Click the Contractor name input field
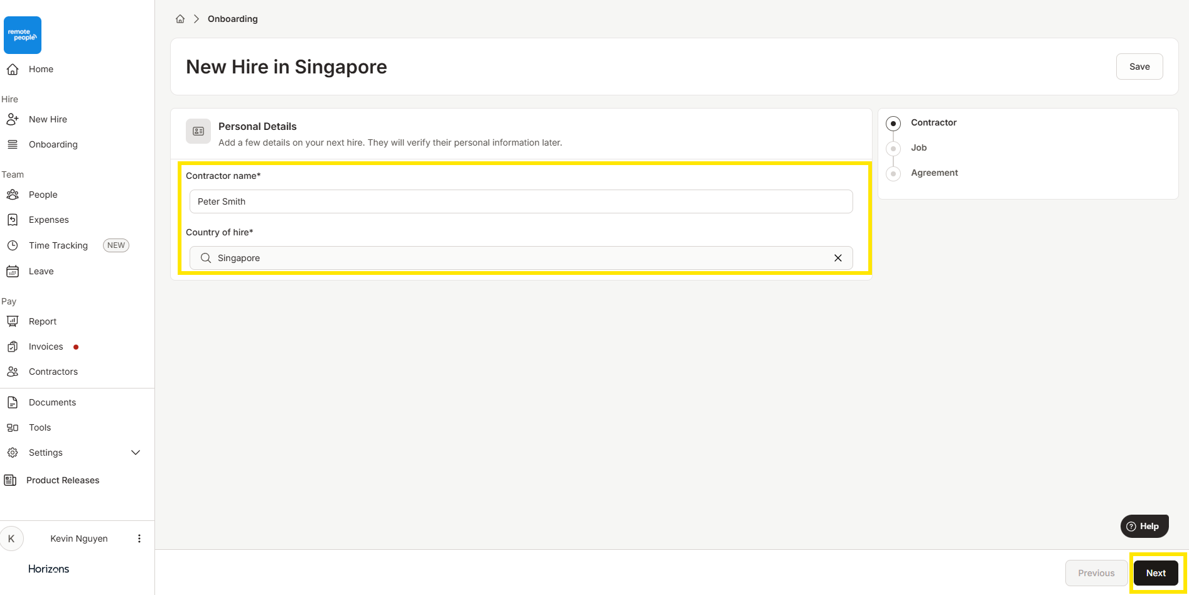 click(x=520, y=201)
